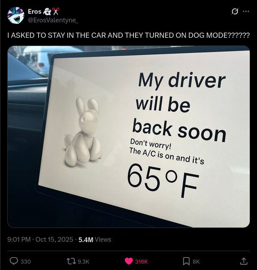
Task: Click the reply speech bubble icon
Action: [14, 261]
